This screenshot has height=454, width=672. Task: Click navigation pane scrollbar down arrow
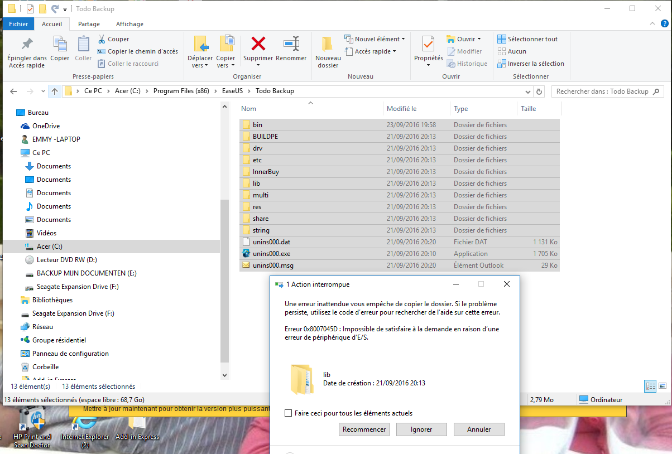click(x=225, y=375)
